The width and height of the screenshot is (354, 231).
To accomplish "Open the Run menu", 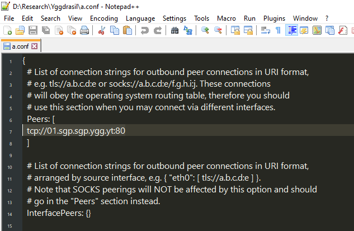I will [x=249, y=18].
